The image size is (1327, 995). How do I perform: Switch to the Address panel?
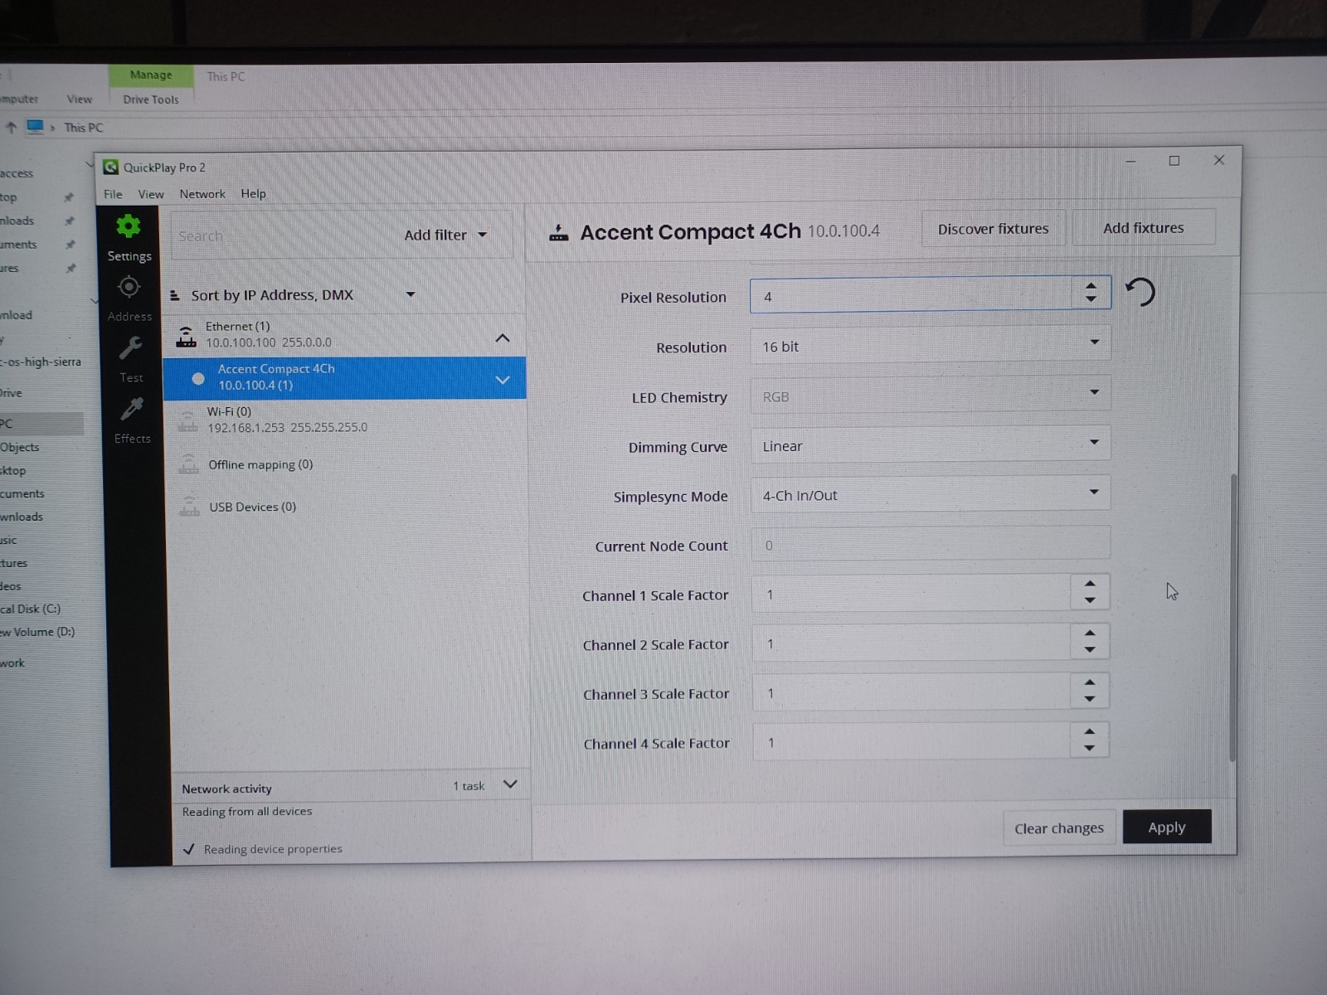coord(129,297)
